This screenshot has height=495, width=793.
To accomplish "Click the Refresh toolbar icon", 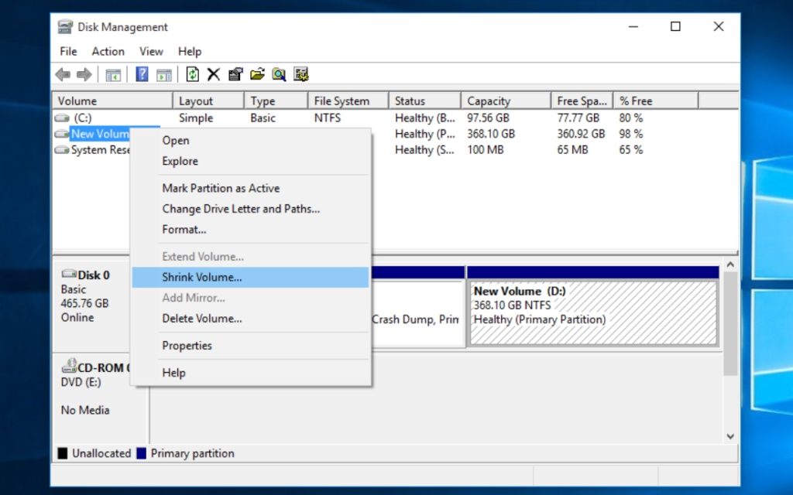I will (x=192, y=74).
